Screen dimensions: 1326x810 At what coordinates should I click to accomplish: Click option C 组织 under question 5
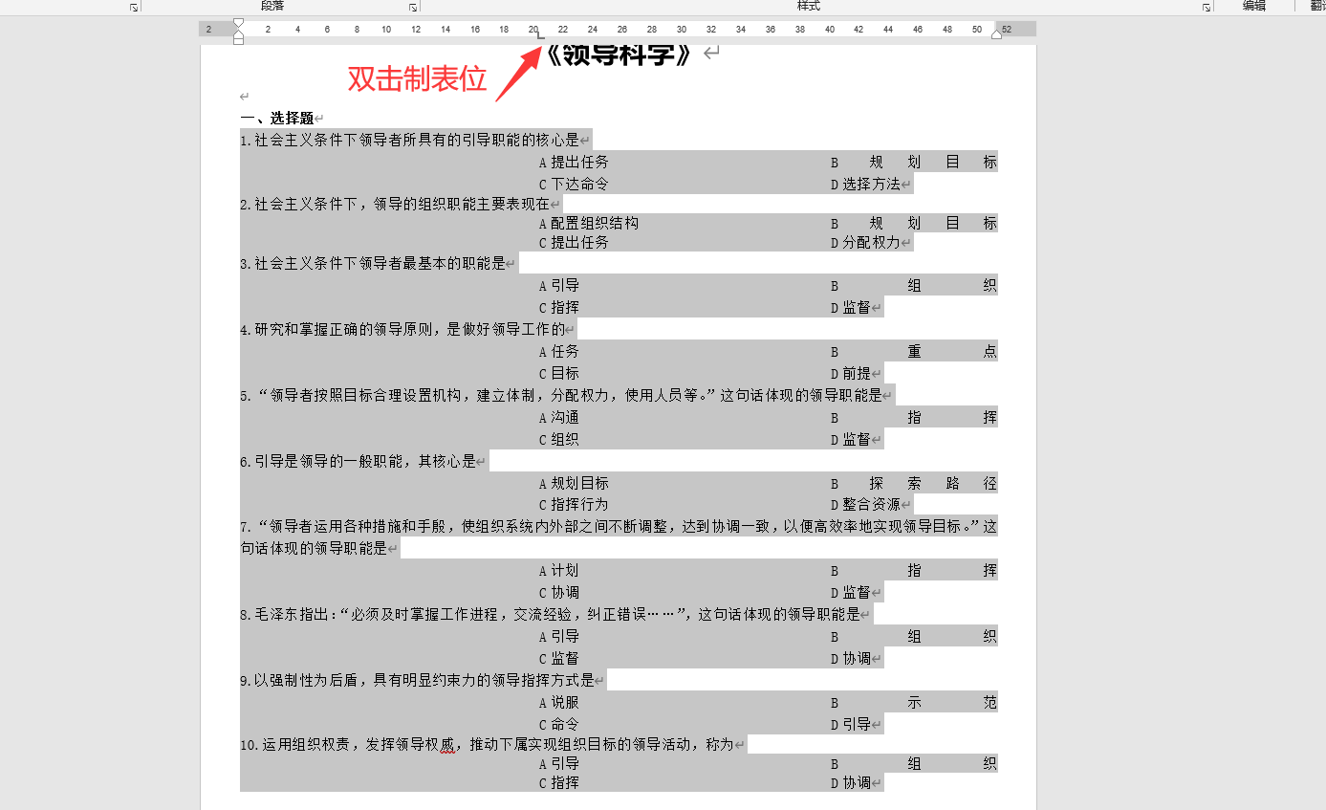[559, 440]
